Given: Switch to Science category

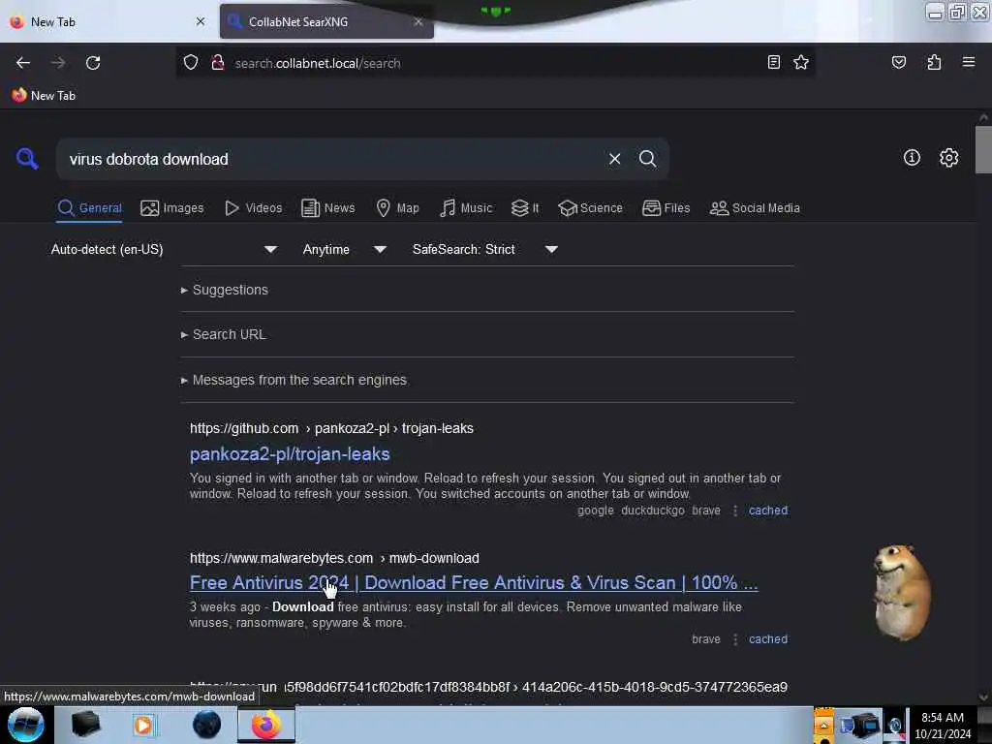Looking at the screenshot, I should click(590, 208).
